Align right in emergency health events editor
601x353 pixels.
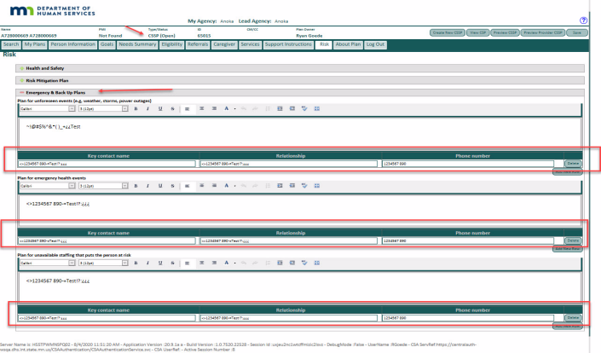point(214,186)
